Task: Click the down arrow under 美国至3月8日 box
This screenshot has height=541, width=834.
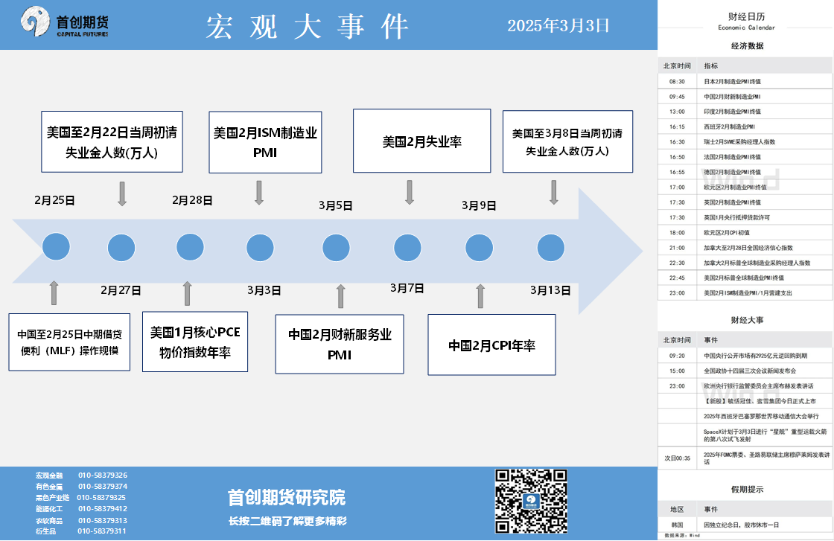Action: click(x=553, y=192)
